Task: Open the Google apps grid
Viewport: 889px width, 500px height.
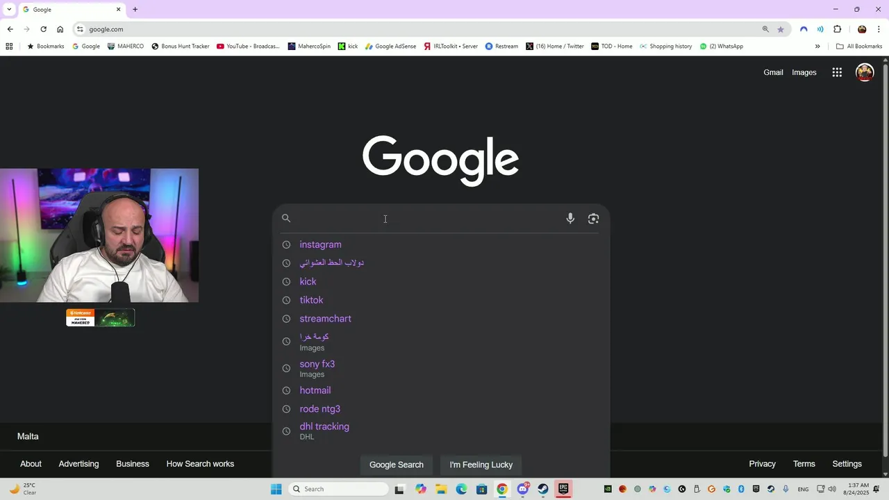Action: [x=837, y=72]
